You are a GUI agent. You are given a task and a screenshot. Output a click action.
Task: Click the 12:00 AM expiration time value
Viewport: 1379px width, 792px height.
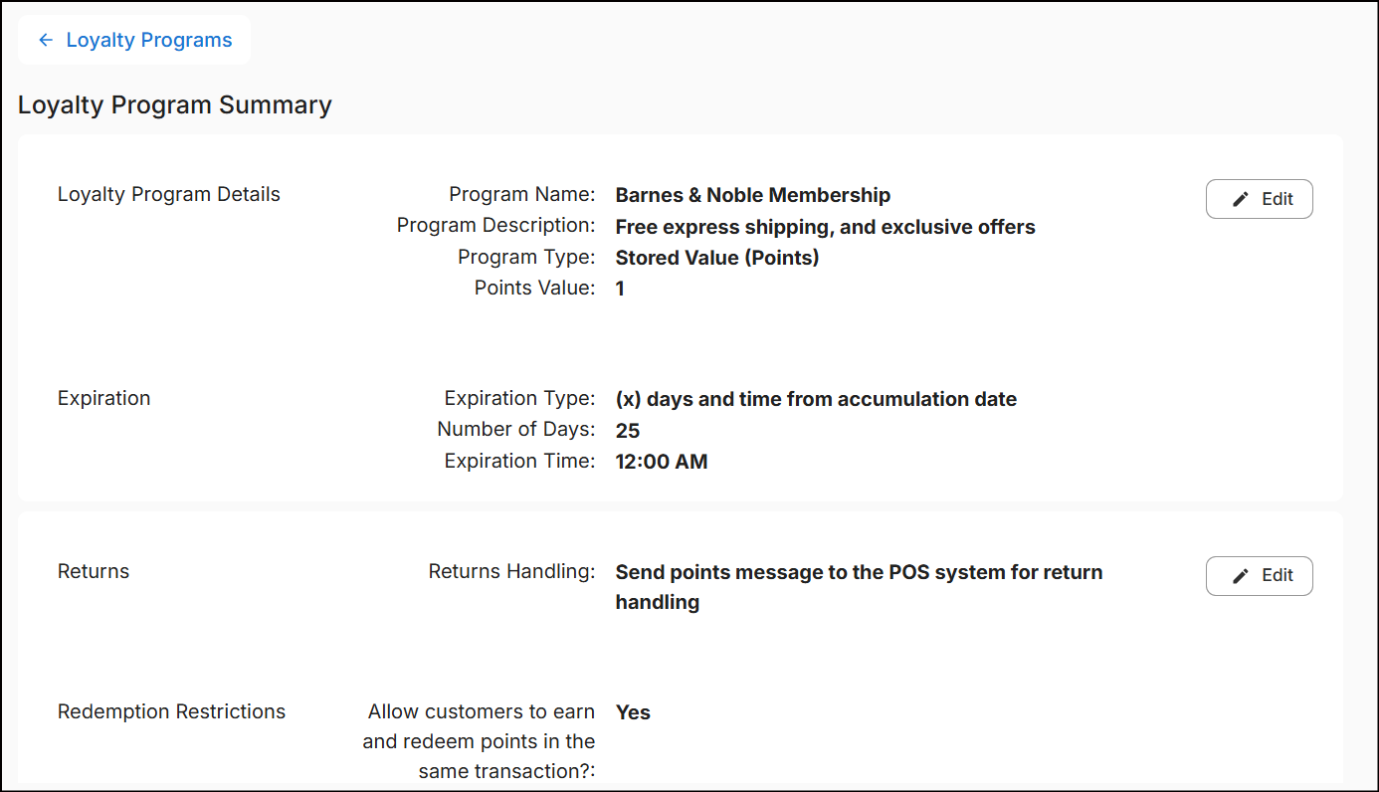662,462
